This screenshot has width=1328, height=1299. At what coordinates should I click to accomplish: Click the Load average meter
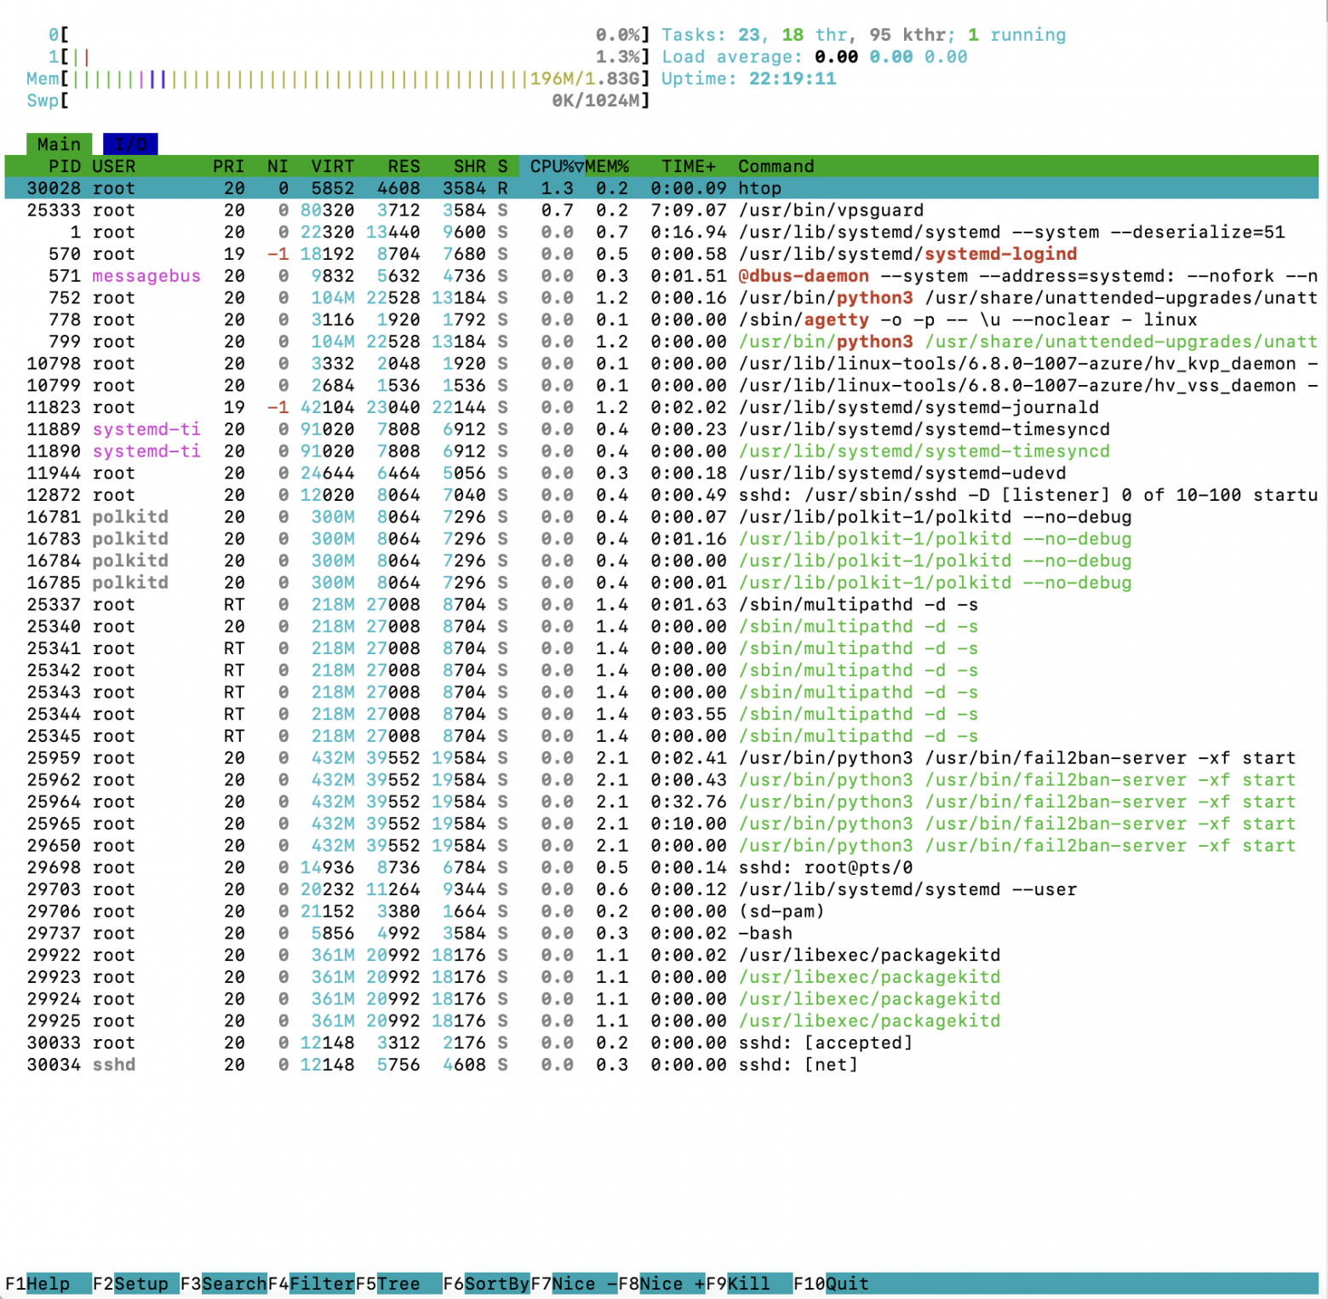tap(815, 57)
